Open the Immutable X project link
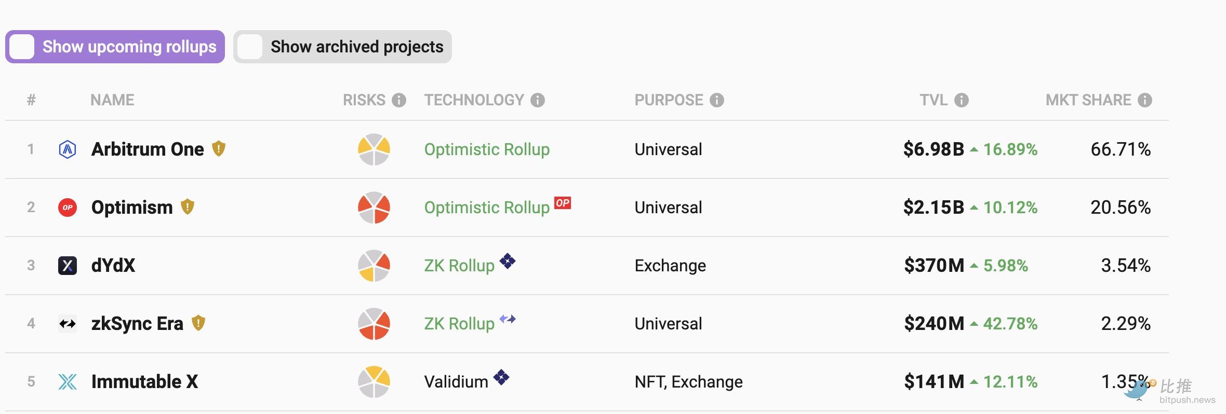Screen dimensions: 1226x414 coord(144,382)
